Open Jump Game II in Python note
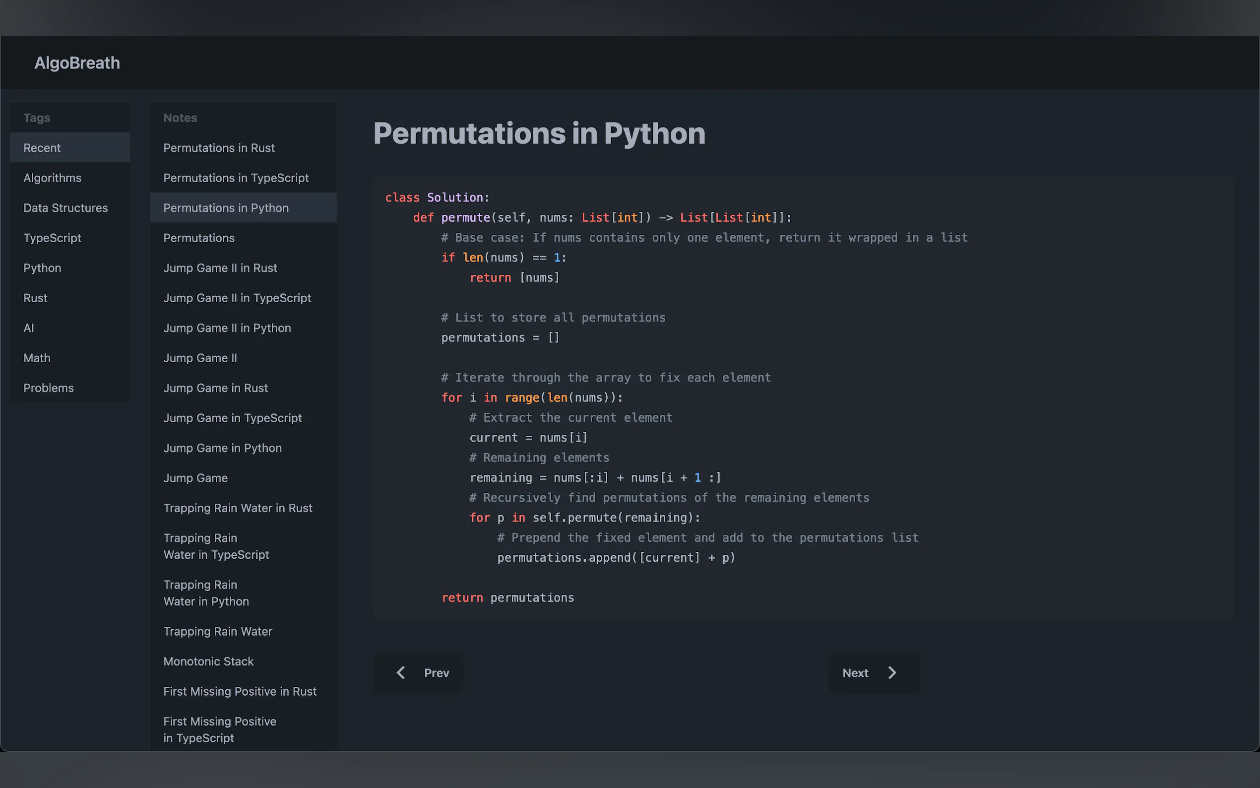Viewport: 1260px width, 788px height. click(x=227, y=328)
